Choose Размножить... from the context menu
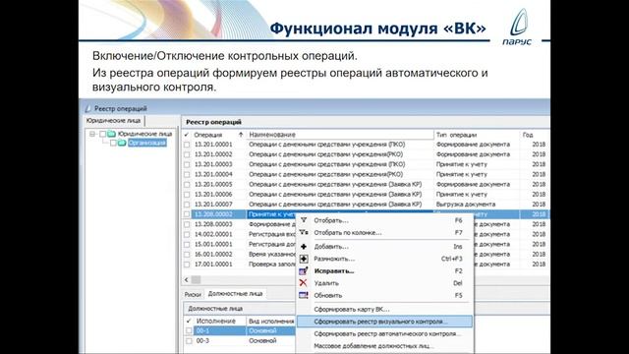The width and height of the screenshot is (629, 354). coord(385,259)
